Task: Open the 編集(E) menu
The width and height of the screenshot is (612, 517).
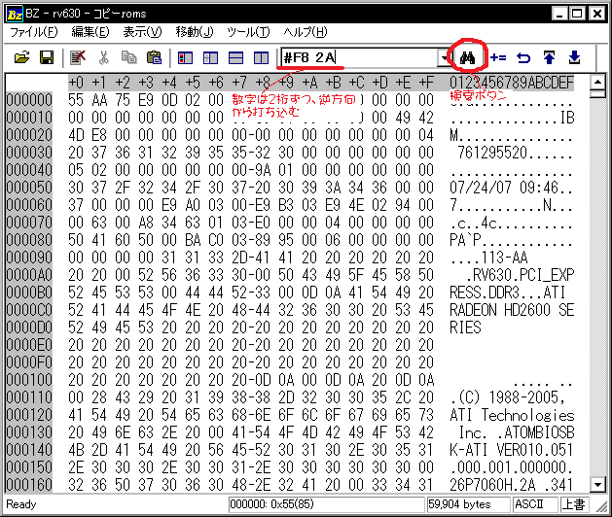Action: pyautogui.click(x=90, y=32)
